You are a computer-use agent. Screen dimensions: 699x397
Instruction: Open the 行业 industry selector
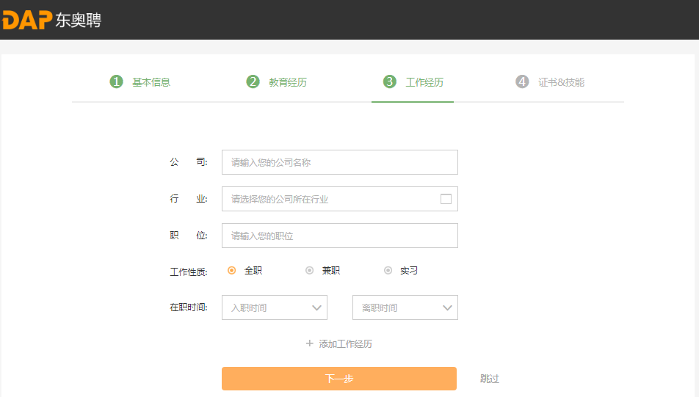[330, 199]
